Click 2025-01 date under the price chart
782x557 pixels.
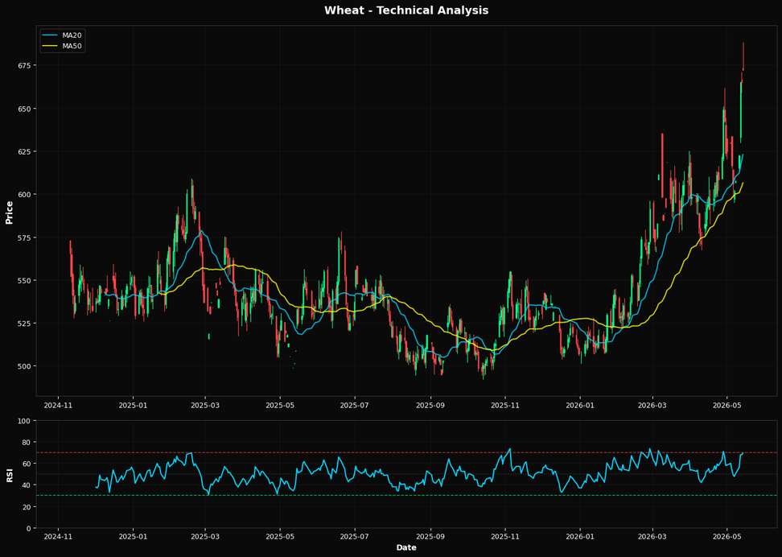click(x=134, y=405)
